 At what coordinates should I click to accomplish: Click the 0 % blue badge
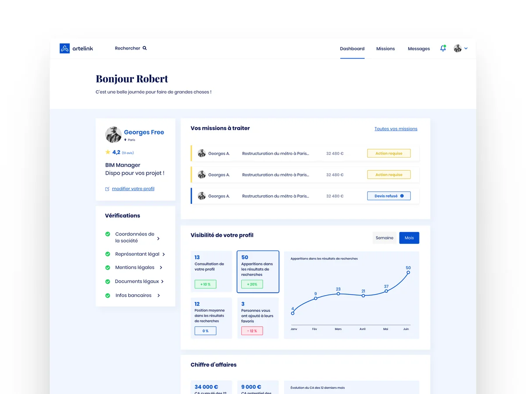coord(206,331)
